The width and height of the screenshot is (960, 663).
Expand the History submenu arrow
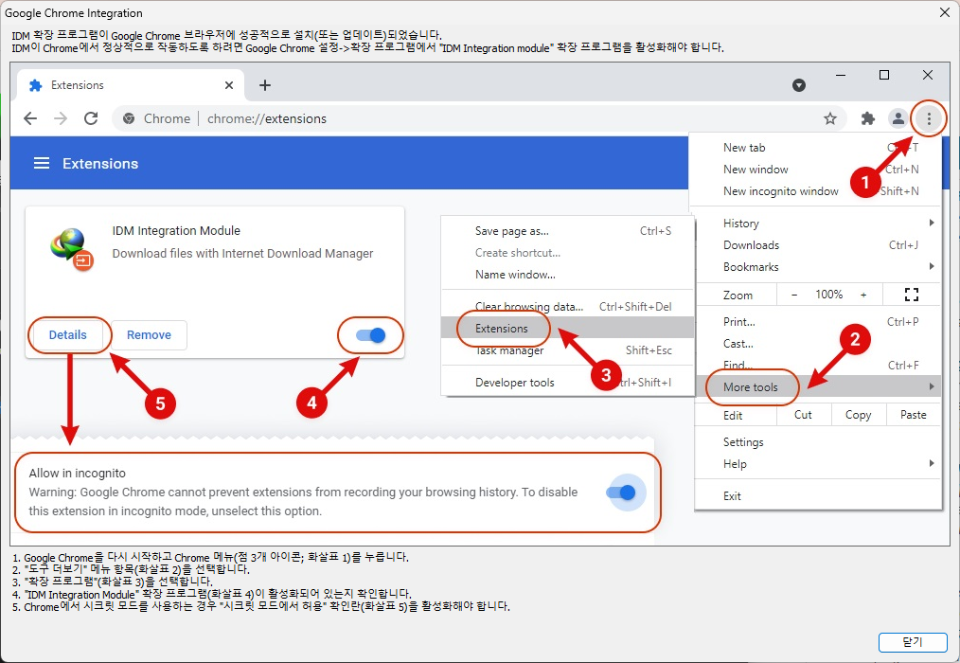(932, 223)
